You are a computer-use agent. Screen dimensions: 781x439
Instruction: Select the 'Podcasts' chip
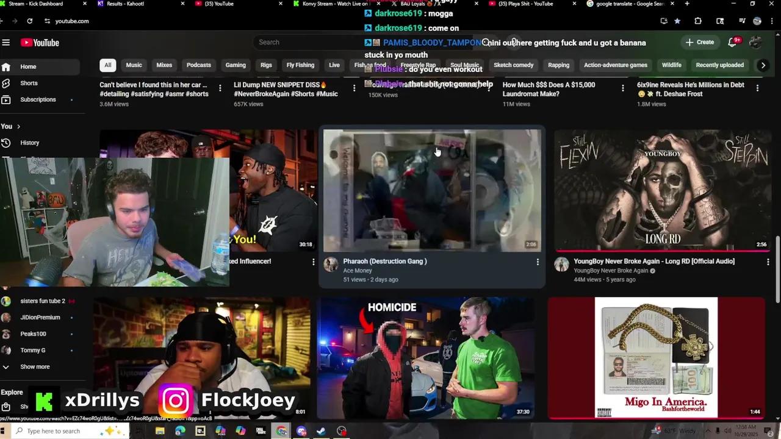pos(199,65)
